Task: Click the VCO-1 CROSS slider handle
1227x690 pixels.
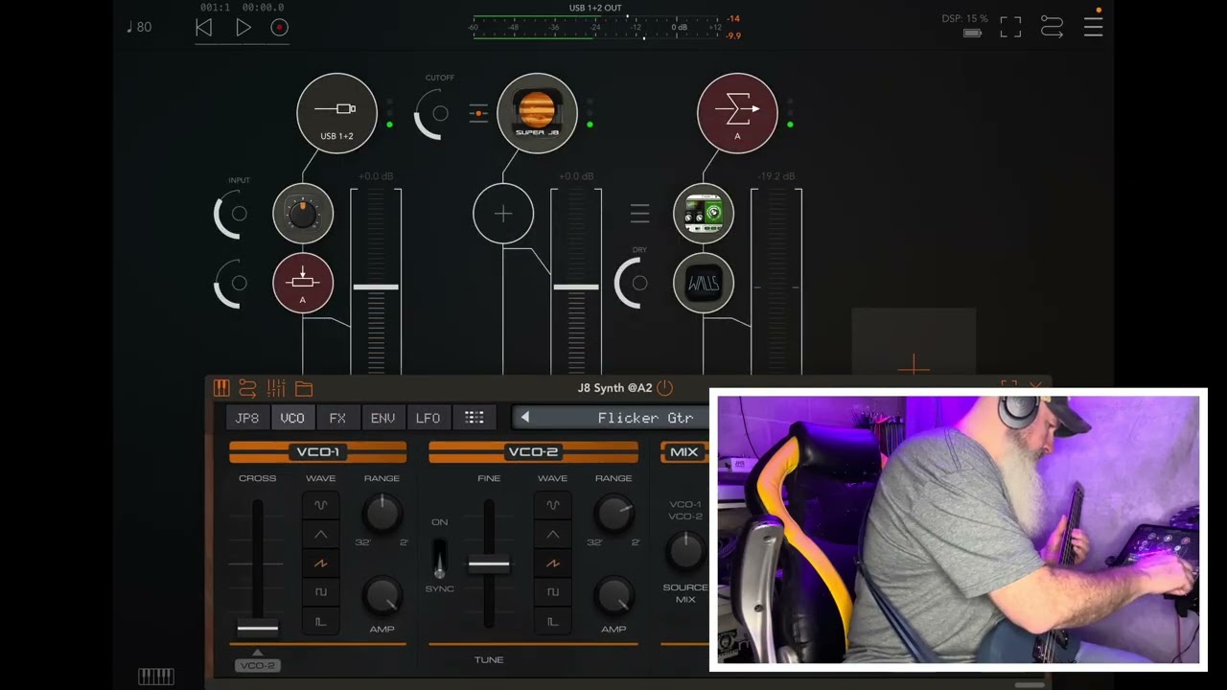Action: (257, 629)
